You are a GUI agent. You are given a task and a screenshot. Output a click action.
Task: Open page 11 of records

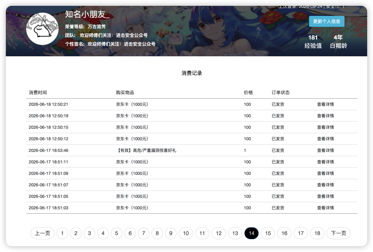click(202, 233)
